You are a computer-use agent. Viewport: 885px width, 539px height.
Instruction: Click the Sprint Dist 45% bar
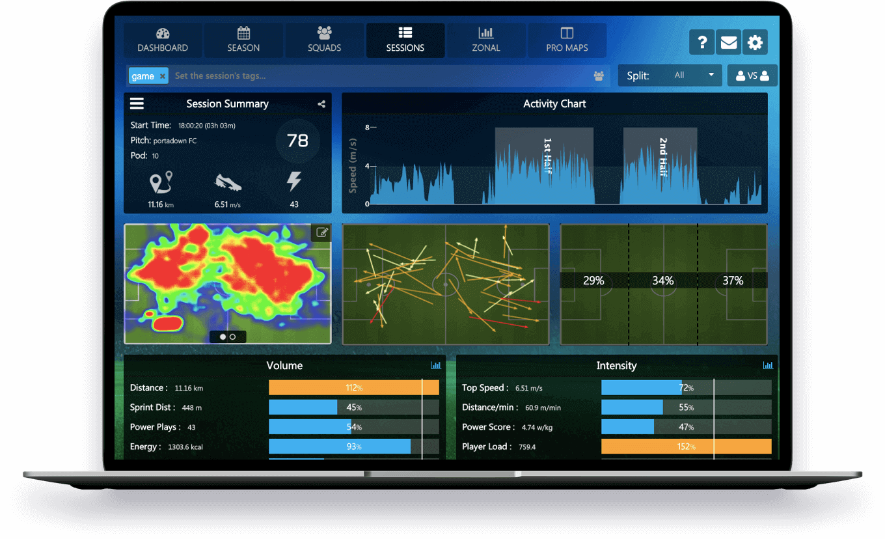coord(354,408)
